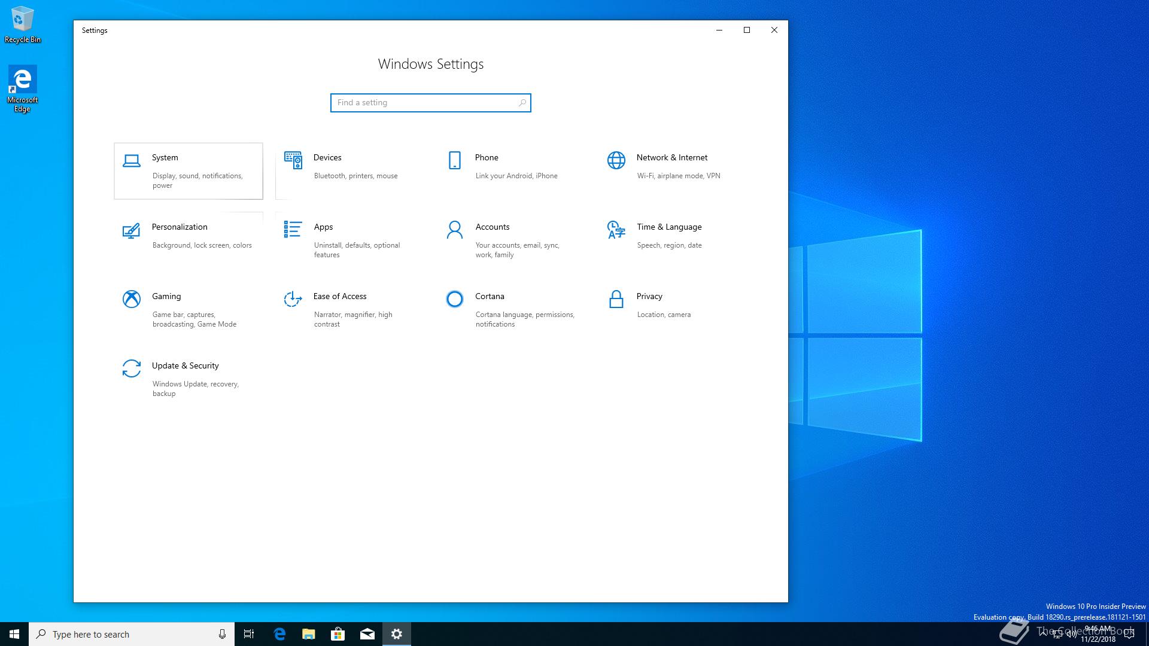The image size is (1149, 646).
Task: Open Network & Internet title
Action: coord(672,157)
